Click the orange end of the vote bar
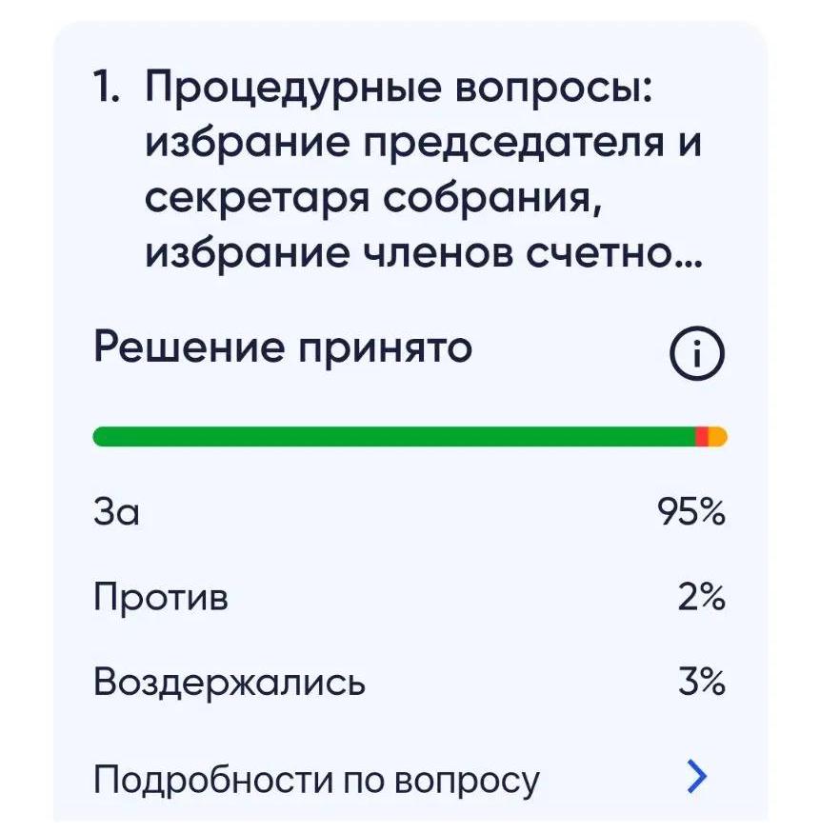820x833 pixels. point(718,437)
